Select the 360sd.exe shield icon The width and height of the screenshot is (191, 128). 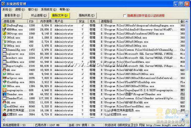4,38
